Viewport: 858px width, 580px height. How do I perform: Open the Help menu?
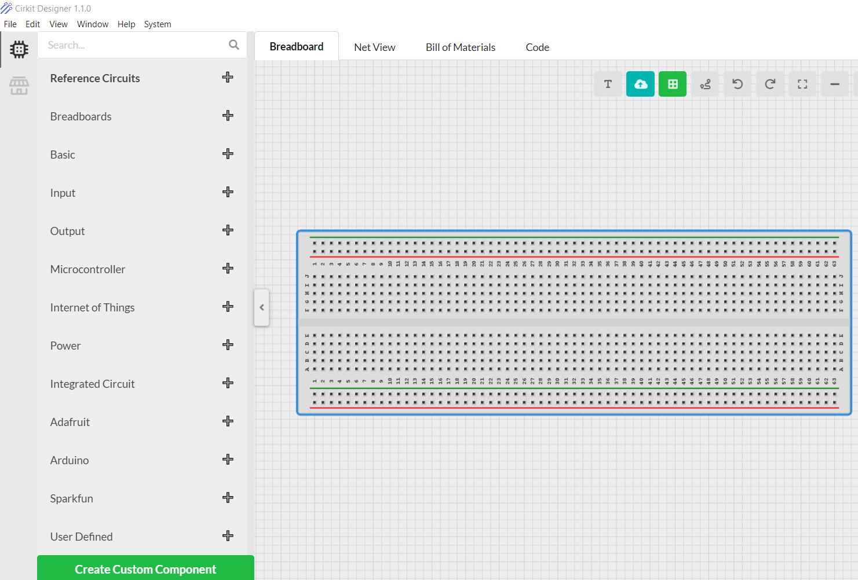click(x=126, y=24)
